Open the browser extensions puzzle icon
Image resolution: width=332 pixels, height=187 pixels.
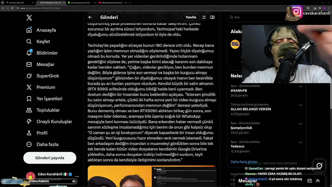308,8
